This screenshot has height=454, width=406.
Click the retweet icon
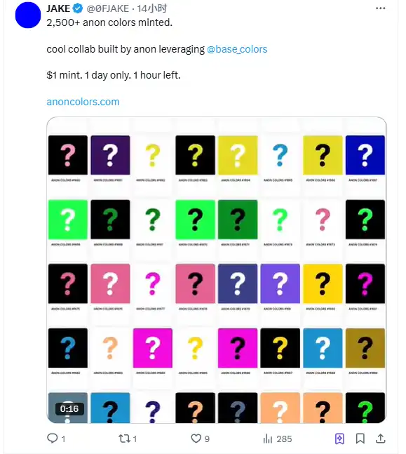click(124, 439)
